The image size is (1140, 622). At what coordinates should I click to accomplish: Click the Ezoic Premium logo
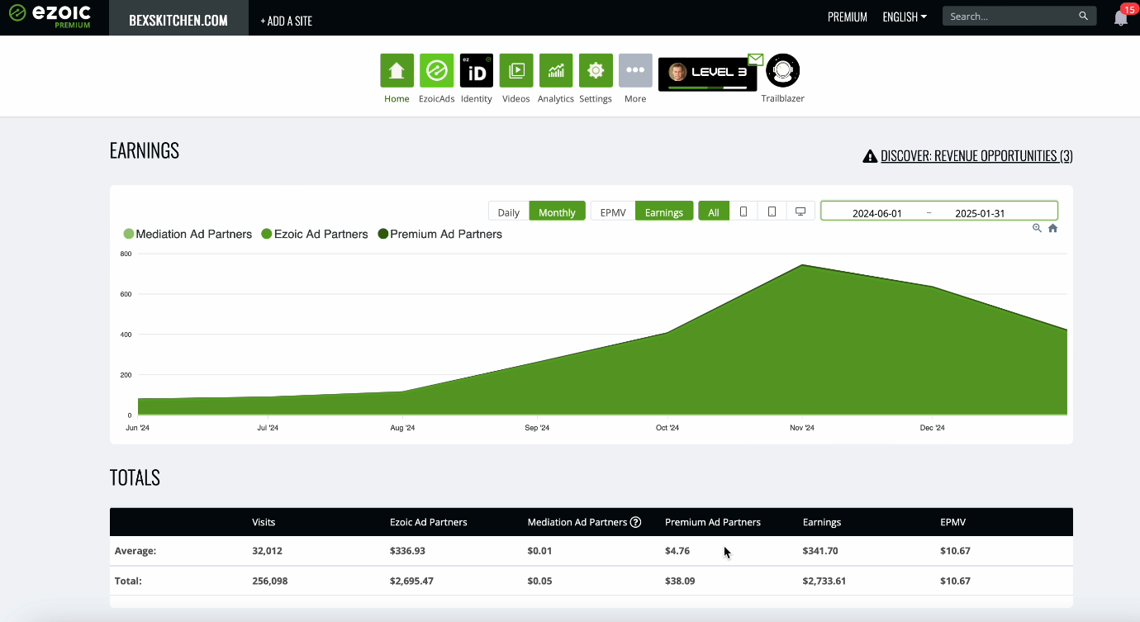pyautogui.click(x=50, y=17)
